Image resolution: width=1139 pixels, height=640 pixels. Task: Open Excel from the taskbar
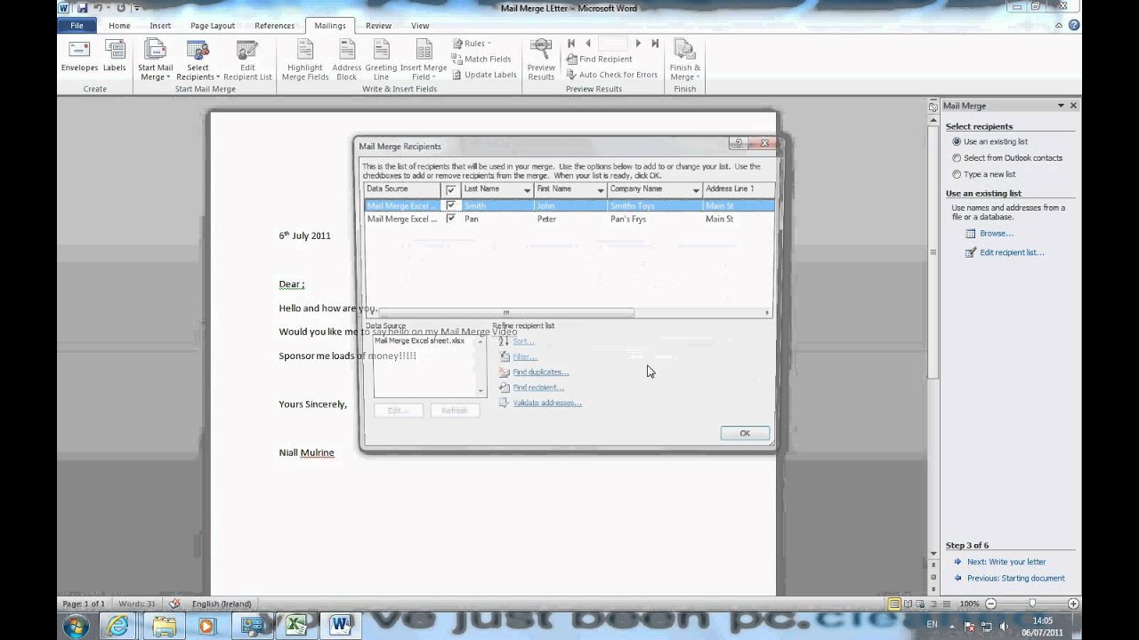(x=295, y=626)
